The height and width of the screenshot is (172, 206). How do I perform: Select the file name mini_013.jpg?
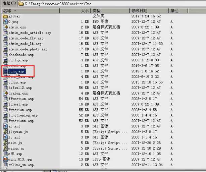(20, 160)
